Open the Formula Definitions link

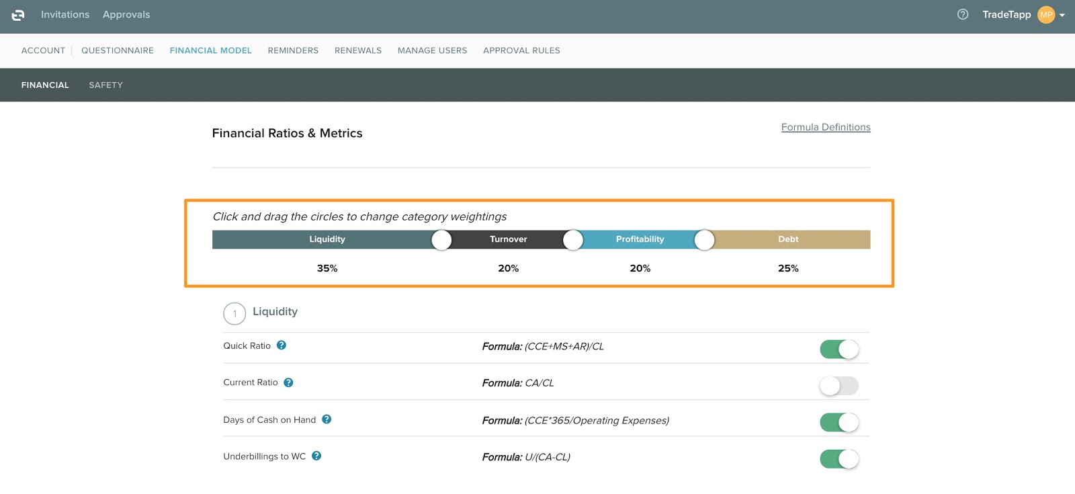[x=826, y=127]
